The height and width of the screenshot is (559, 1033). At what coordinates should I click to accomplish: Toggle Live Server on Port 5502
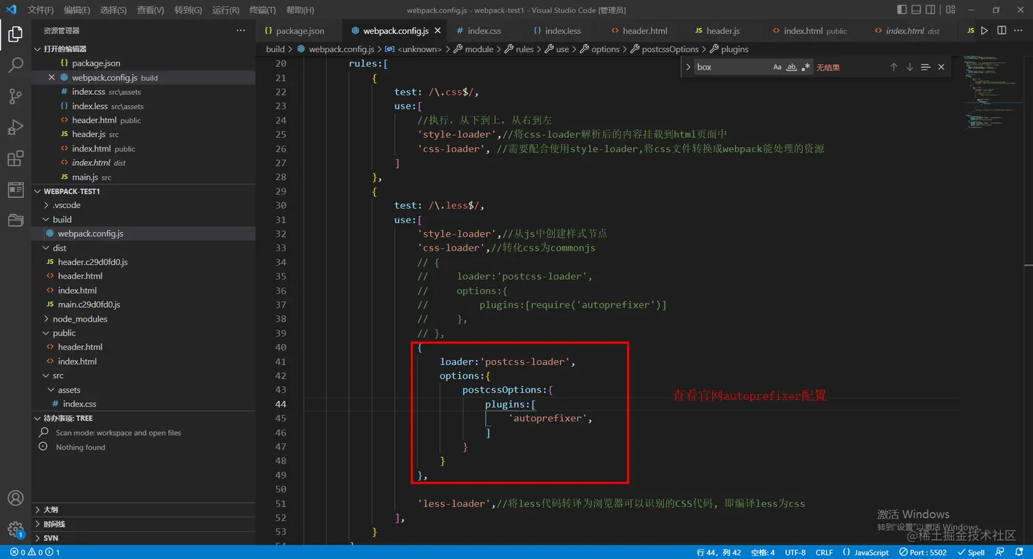coord(923,552)
